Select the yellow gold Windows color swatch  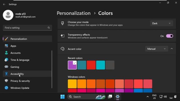point(72,84)
